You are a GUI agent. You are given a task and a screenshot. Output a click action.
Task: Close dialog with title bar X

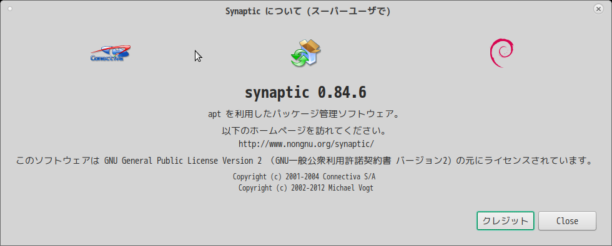click(x=598, y=9)
